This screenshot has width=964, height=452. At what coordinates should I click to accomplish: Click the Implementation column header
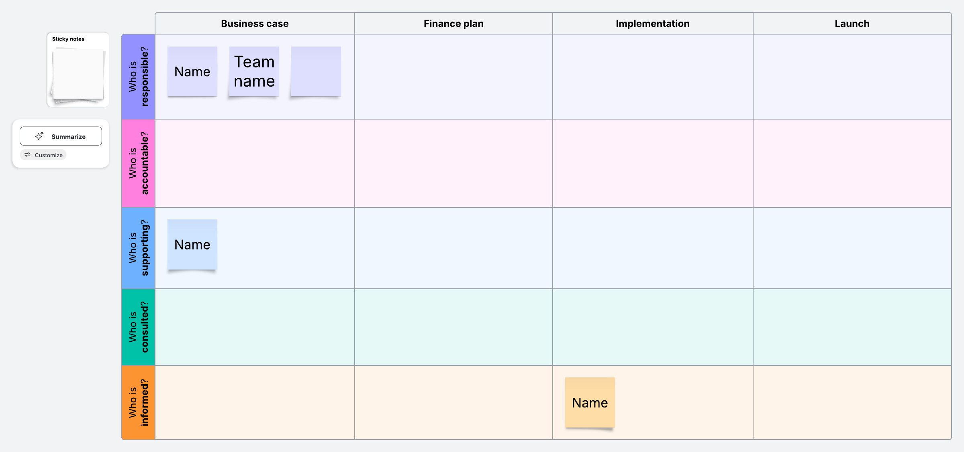click(x=652, y=24)
